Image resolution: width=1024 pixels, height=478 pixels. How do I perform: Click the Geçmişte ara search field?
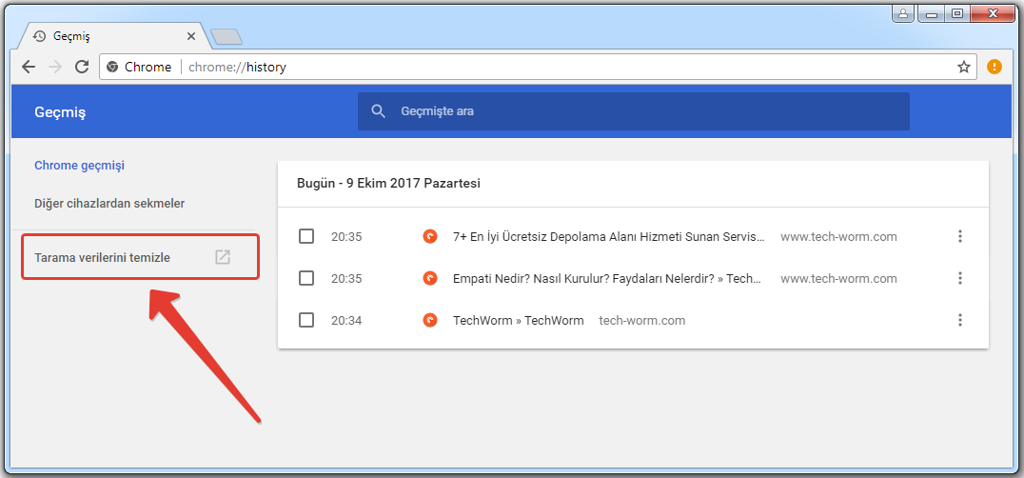click(x=647, y=111)
